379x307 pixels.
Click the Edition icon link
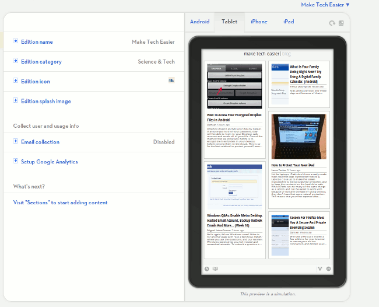(36, 82)
